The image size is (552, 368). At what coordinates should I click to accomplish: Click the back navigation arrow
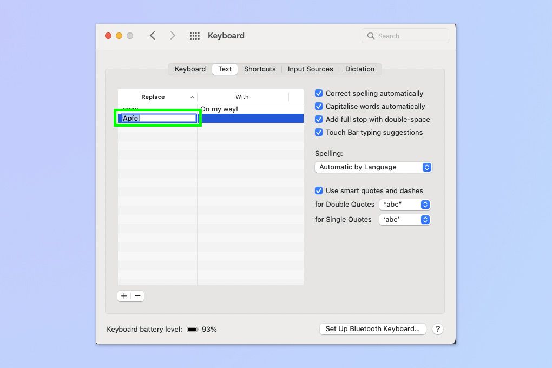pos(152,35)
